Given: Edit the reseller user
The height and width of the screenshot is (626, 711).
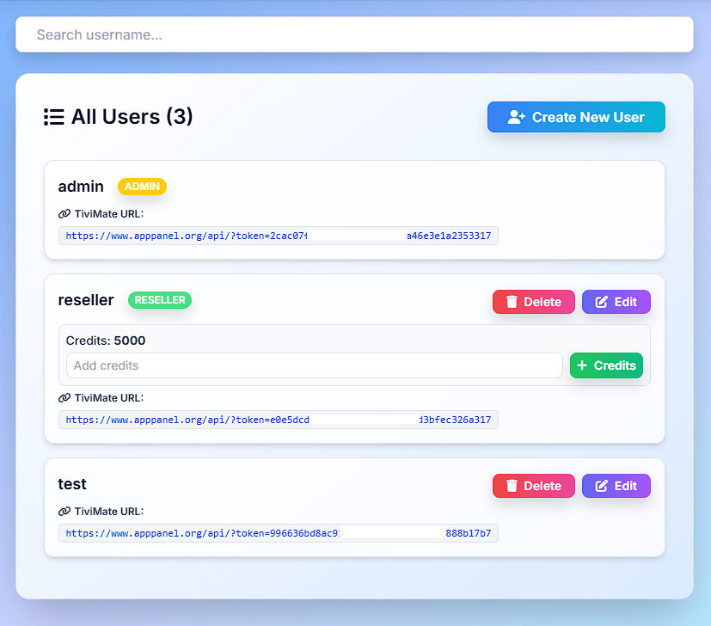Looking at the screenshot, I should (616, 302).
